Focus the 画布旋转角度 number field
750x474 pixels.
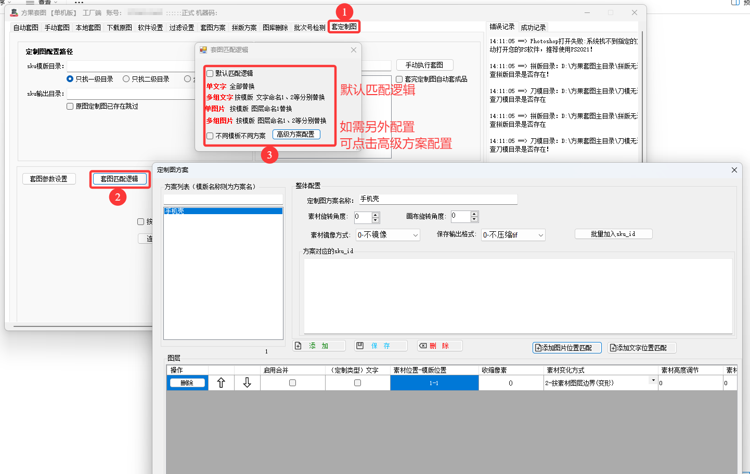[461, 216]
